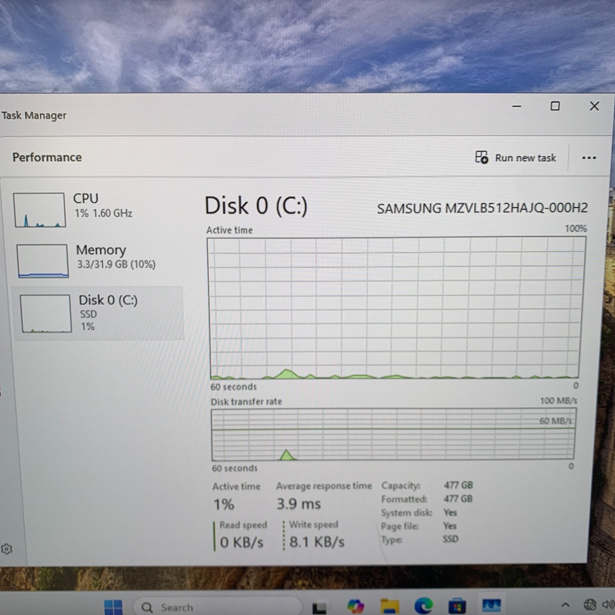Maximize the Task Manager window
Viewport: 615px width, 615px height.
click(x=555, y=106)
